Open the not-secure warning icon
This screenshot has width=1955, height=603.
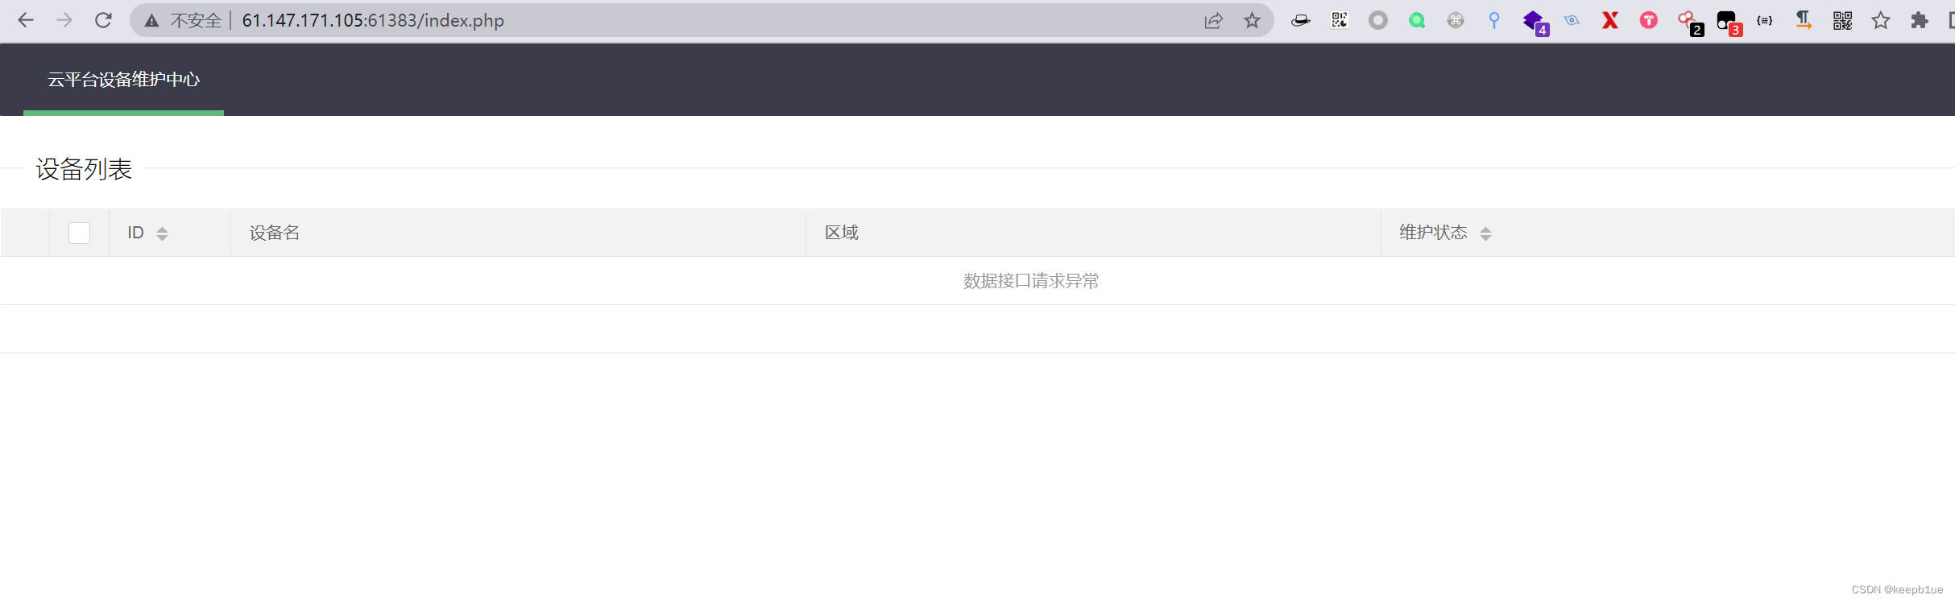[x=151, y=21]
